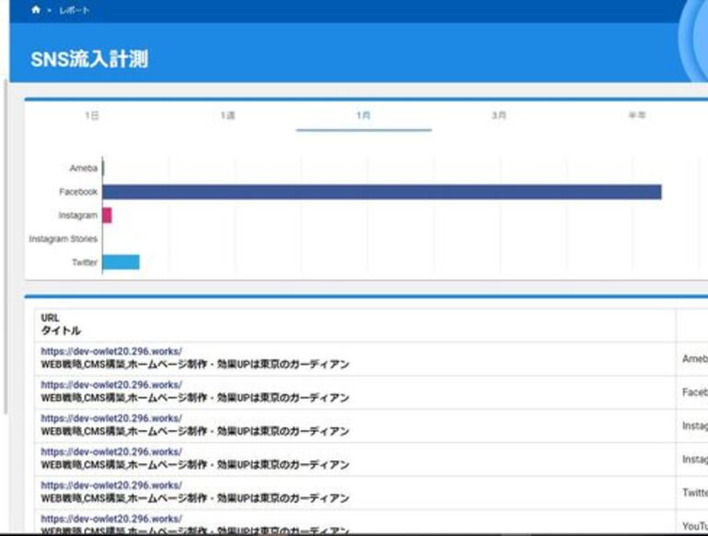Viewport: 708px width, 536px height.
Task: Open the dev-owlet20 URL in the Twitter row
Action: (x=112, y=485)
